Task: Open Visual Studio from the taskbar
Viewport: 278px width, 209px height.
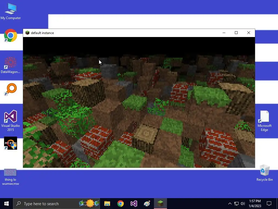Action: pyautogui.click(x=134, y=204)
